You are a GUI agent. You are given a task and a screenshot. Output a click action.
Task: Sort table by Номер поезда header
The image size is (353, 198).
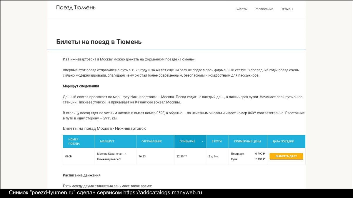[74, 141]
